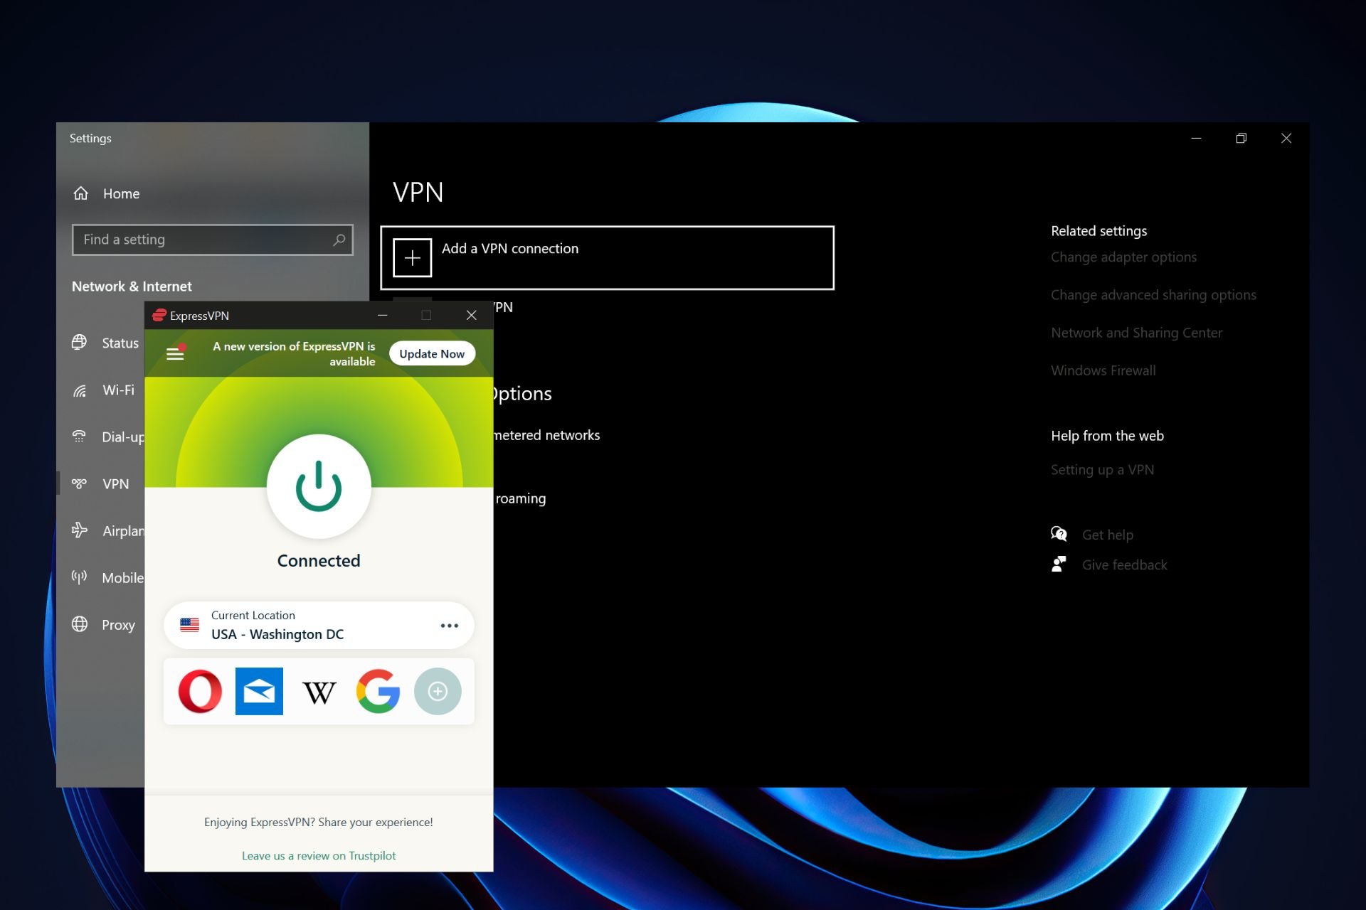This screenshot has height=910, width=1366.
Task: Click Related settings heading
Action: (1098, 231)
